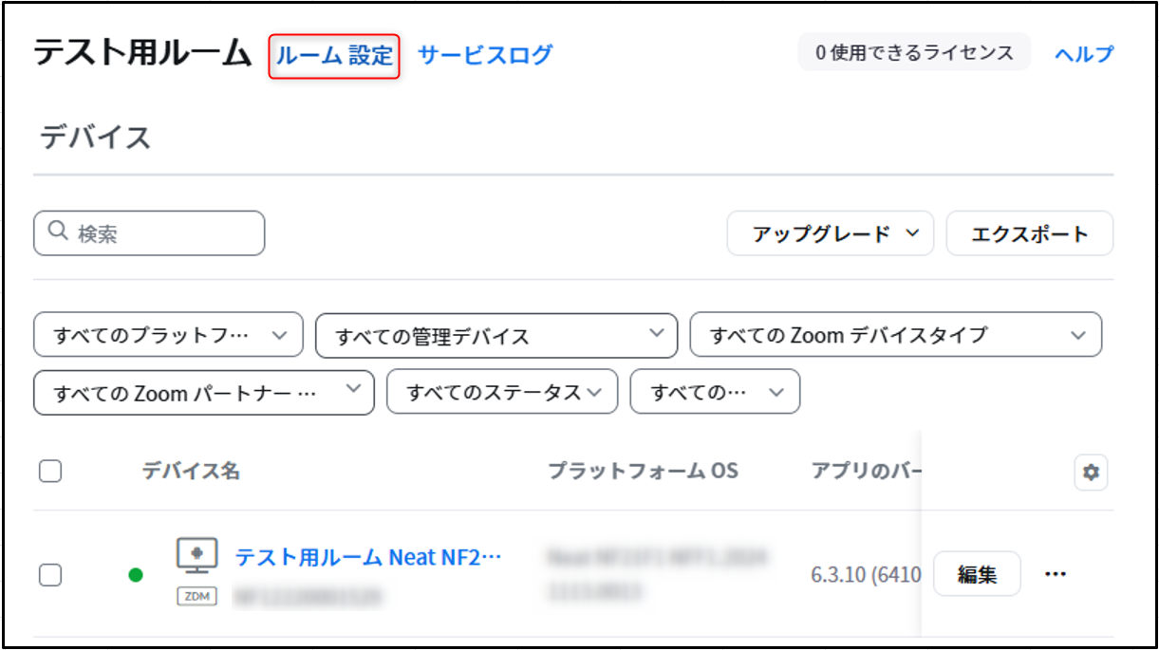The width and height of the screenshot is (1159, 650).
Task: Click the green online status dot
Action: [x=136, y=574]
